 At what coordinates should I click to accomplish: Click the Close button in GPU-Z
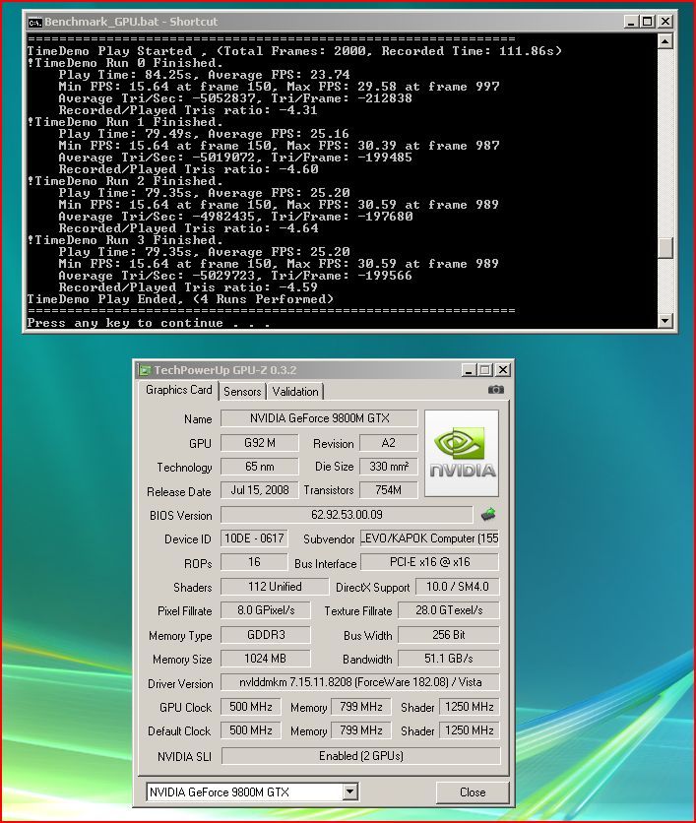pyautogui.click(x=473, y=792)
